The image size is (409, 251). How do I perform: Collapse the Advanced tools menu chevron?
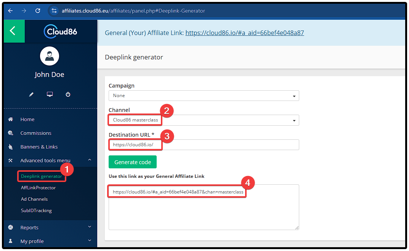pyautogui.click(x=90, y=160)
